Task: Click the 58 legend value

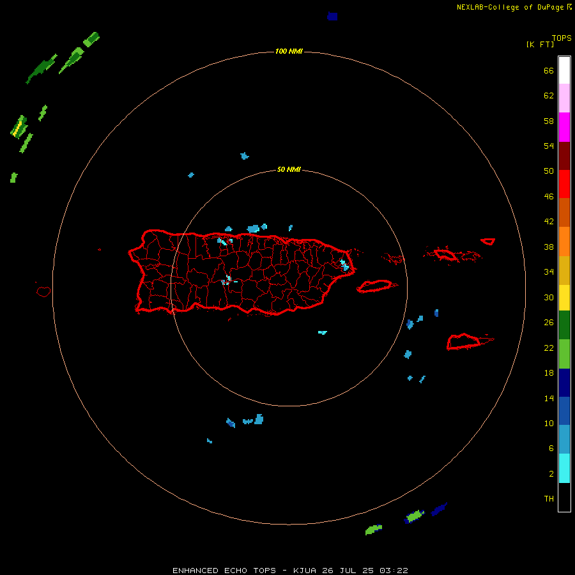Action: click(549, 121)
